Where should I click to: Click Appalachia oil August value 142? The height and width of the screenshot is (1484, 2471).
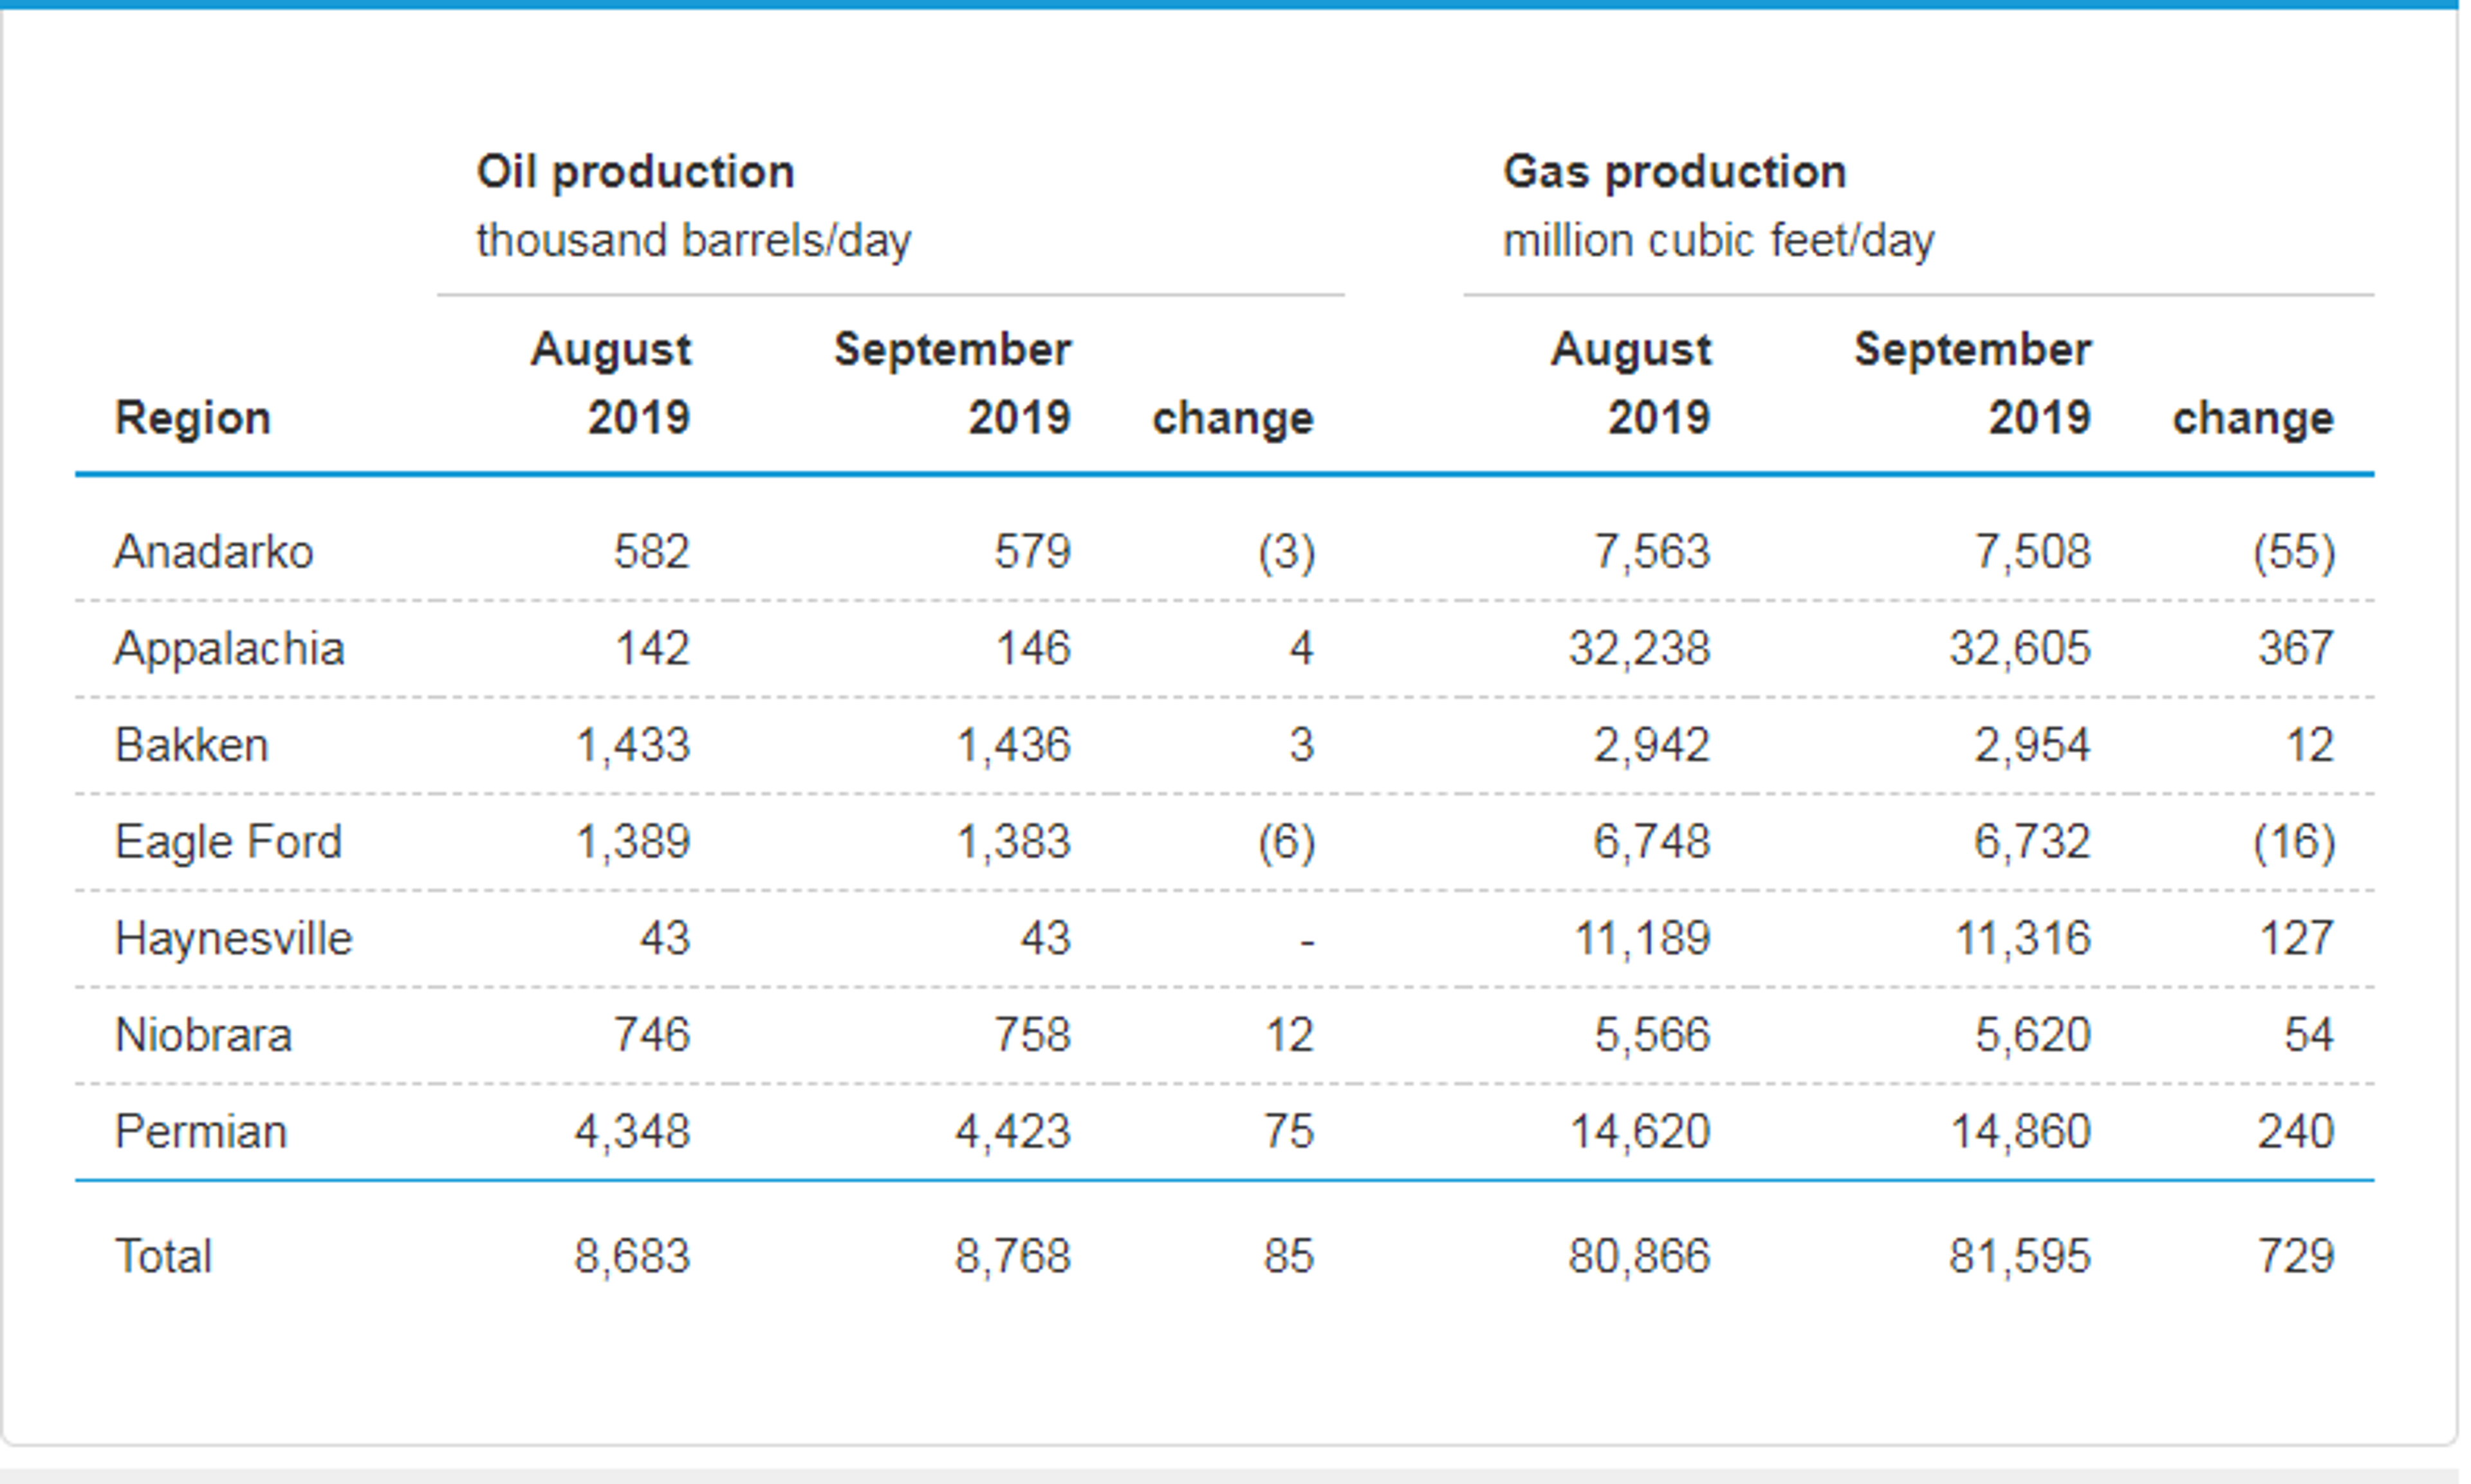pyautogui.click(x=651, y=649)
